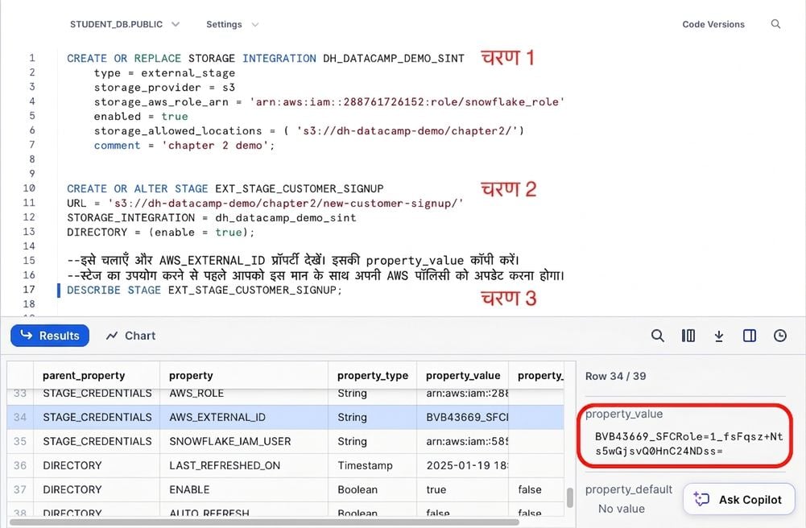Select the LAST_REFRESHED_ON cell

[244, 465]
